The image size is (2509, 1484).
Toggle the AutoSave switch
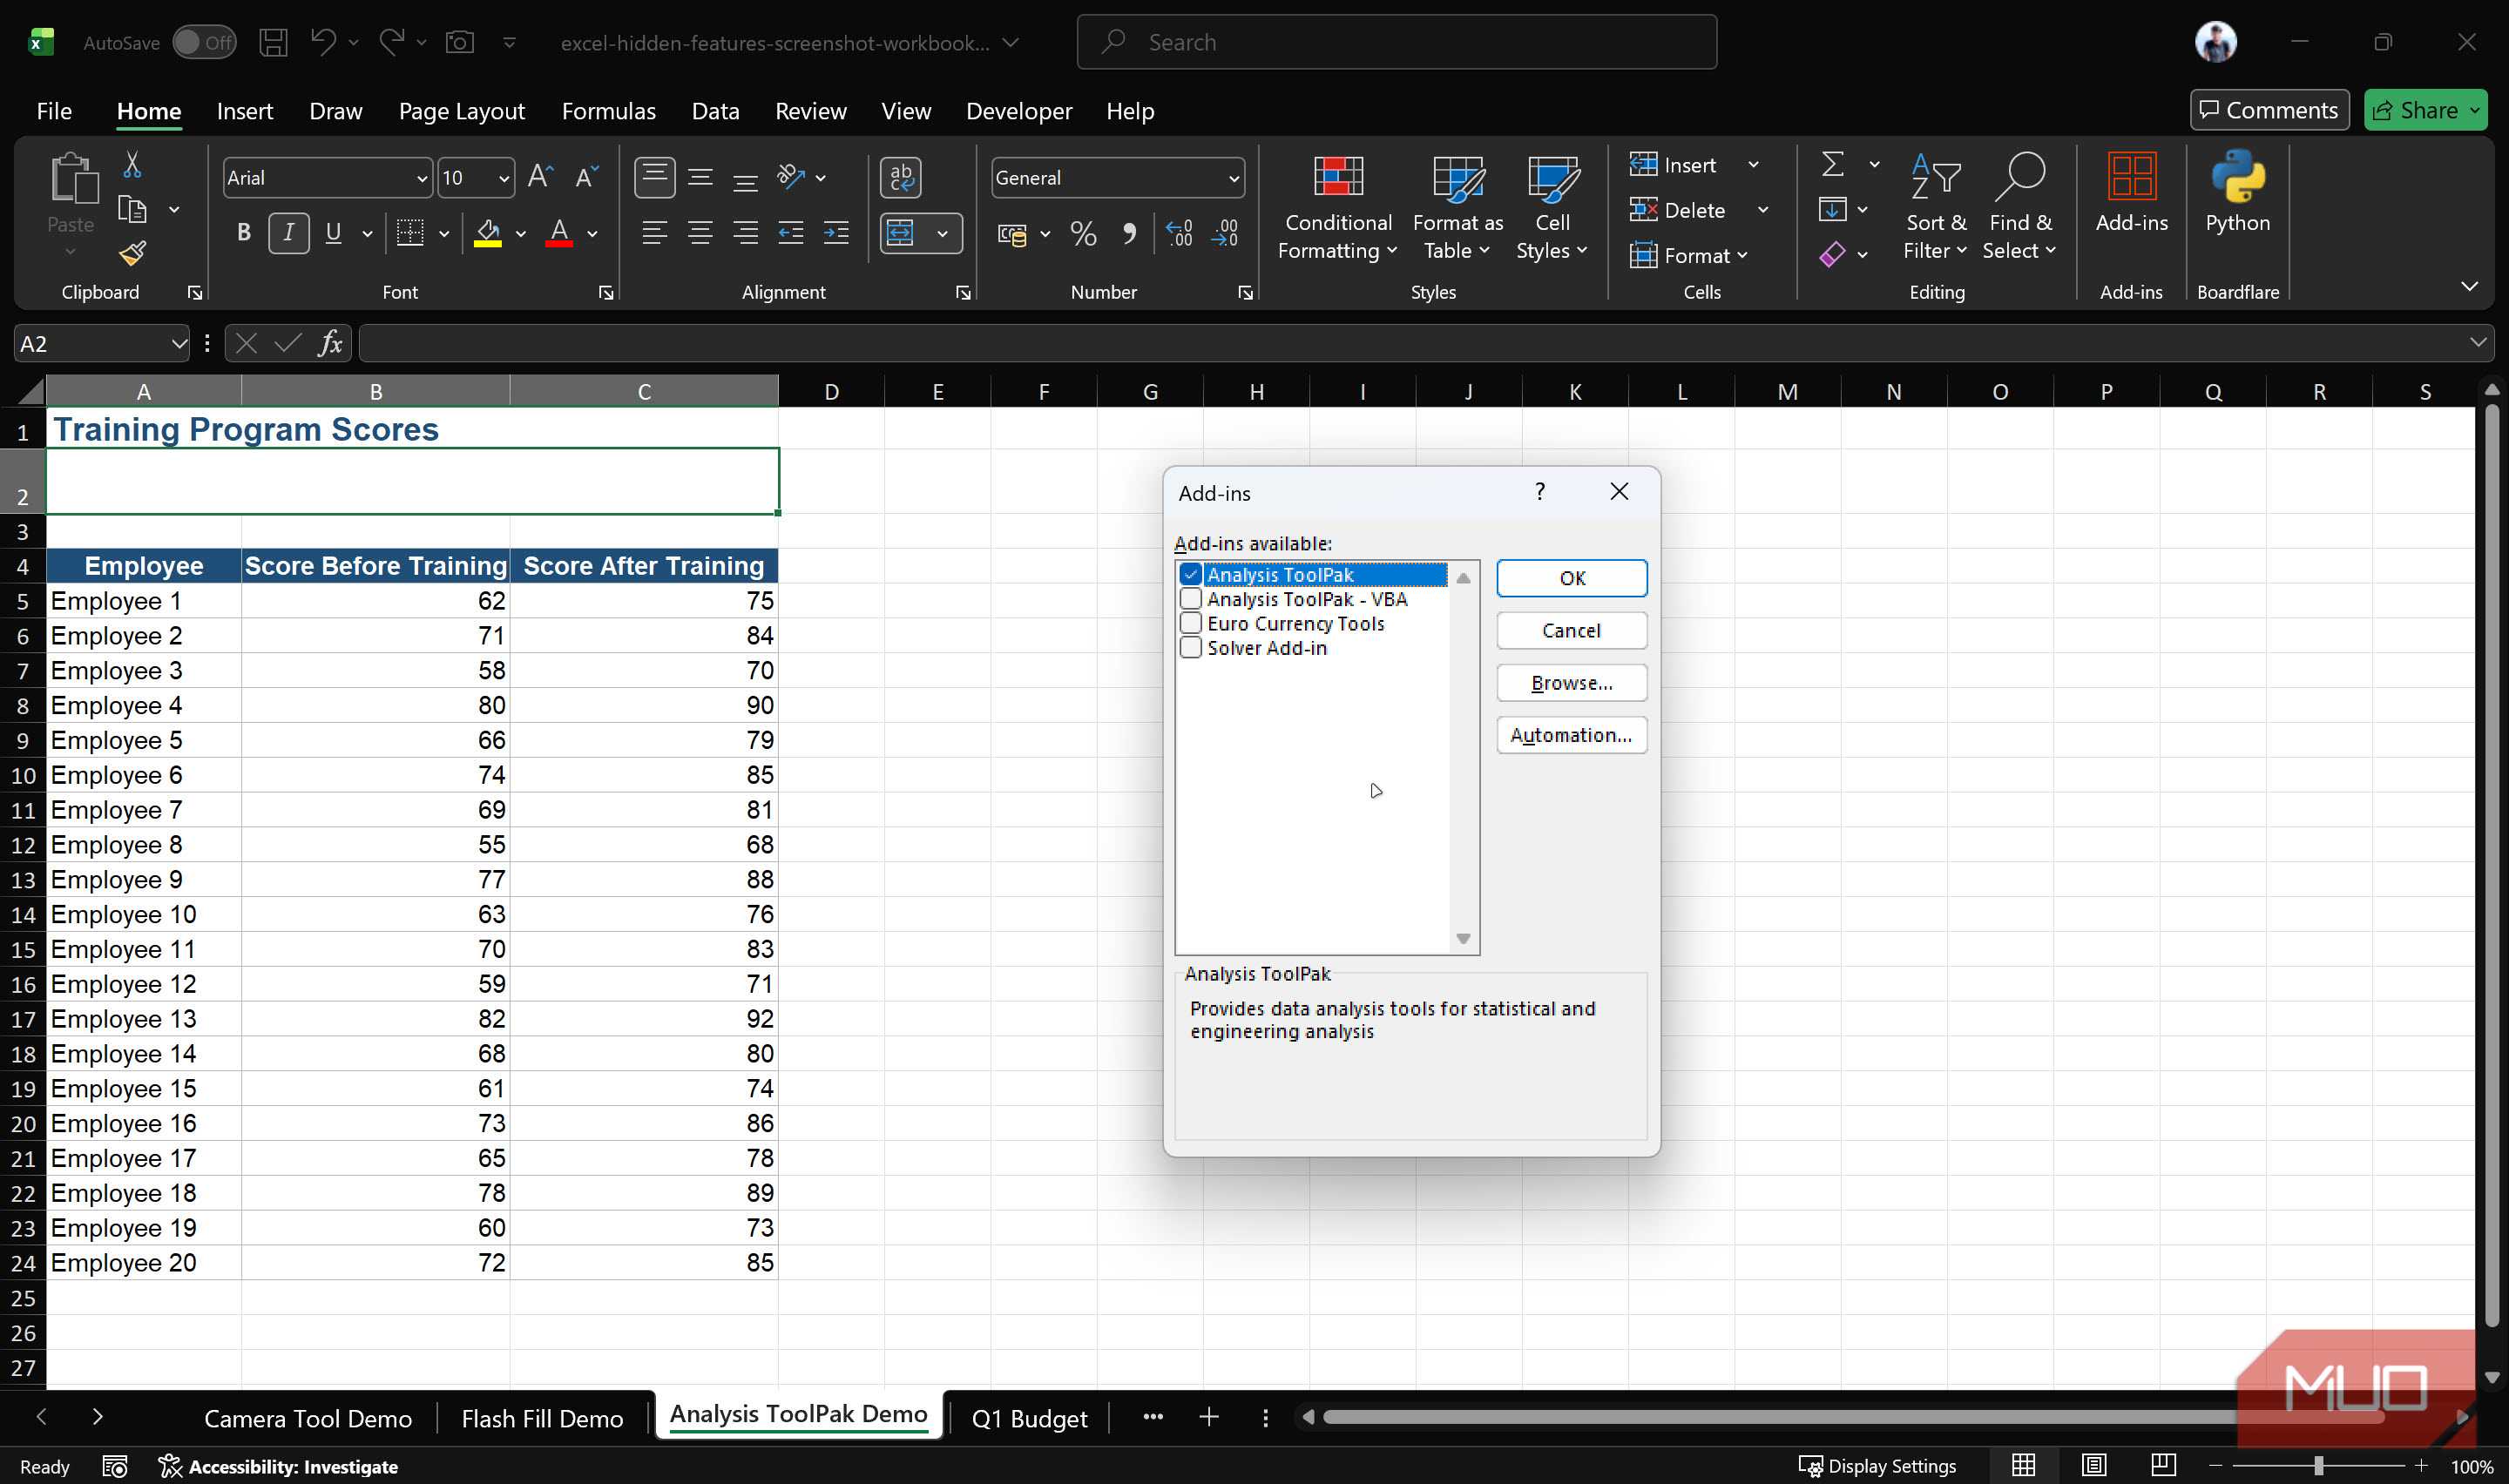click(204, 42)
